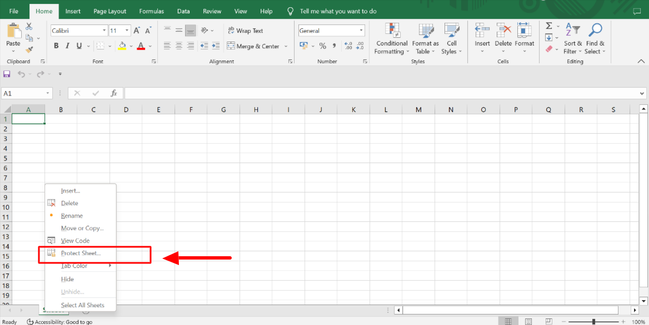Switch to the Insert ribbon tab
The height and width of the screenshot is (325, 649).
[73, 11]
